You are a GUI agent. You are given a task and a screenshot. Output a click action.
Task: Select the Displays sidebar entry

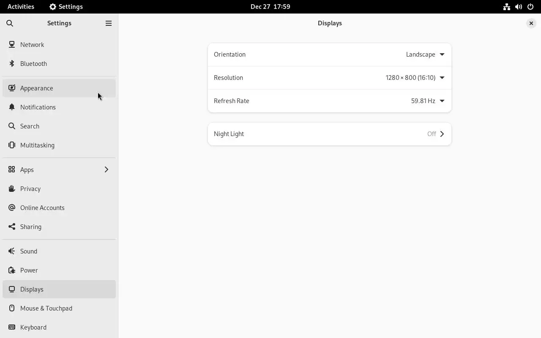point(59,289)
